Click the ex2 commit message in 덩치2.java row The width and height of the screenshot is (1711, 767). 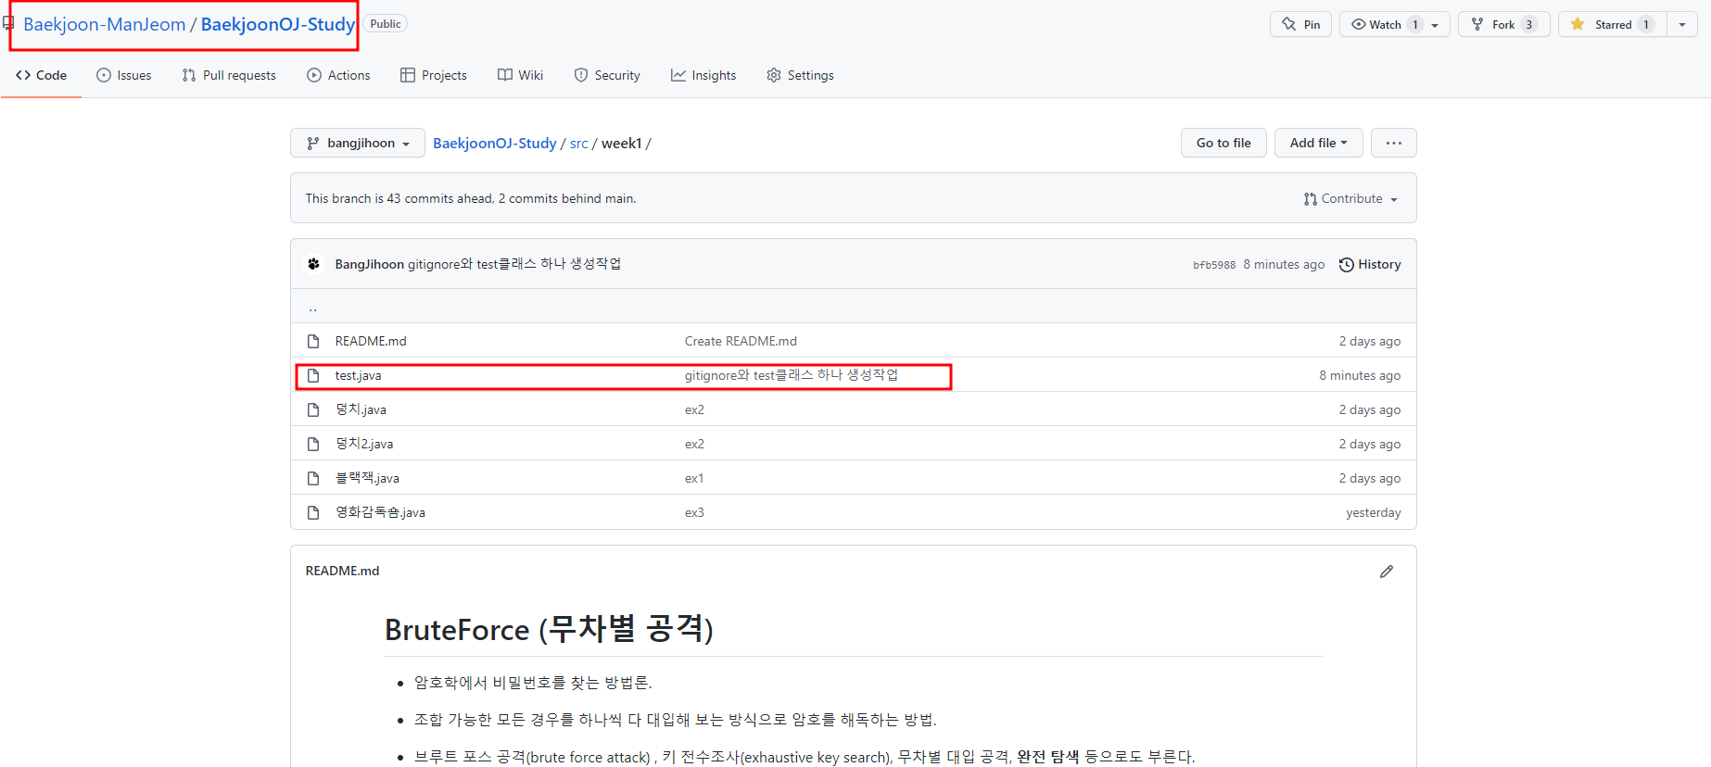(694, 444)
